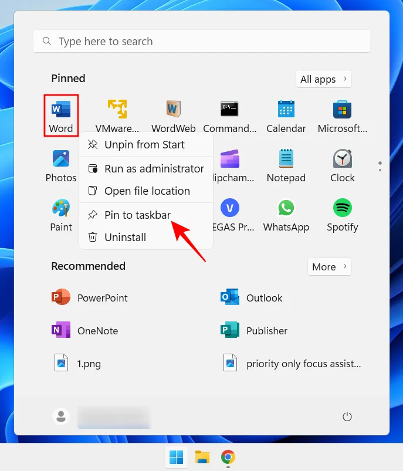Open the pinned Word app
The image size is (403, 471).
[61, 116]
